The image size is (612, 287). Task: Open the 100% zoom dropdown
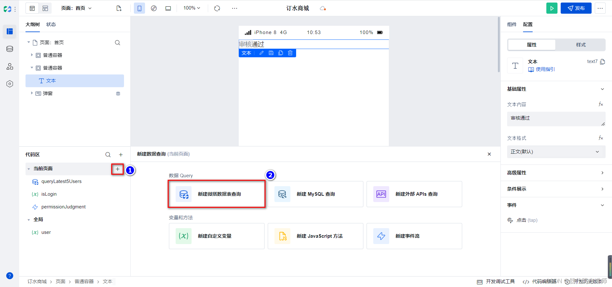[192, 8]
